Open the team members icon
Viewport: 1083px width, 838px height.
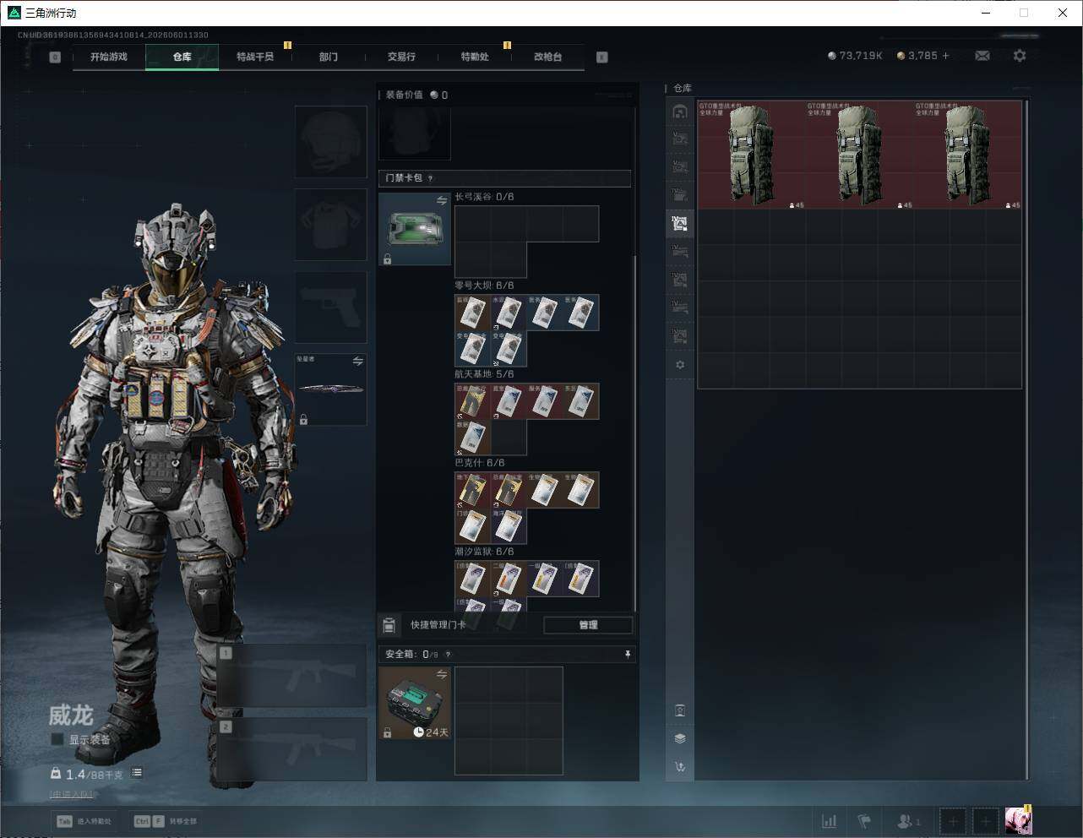point(908,821)
